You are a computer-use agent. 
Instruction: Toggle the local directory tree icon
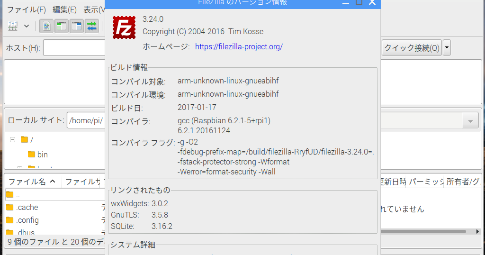[x=62, y=26]
